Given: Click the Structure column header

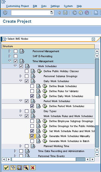Looking at the screenshot, I should 48,46.
